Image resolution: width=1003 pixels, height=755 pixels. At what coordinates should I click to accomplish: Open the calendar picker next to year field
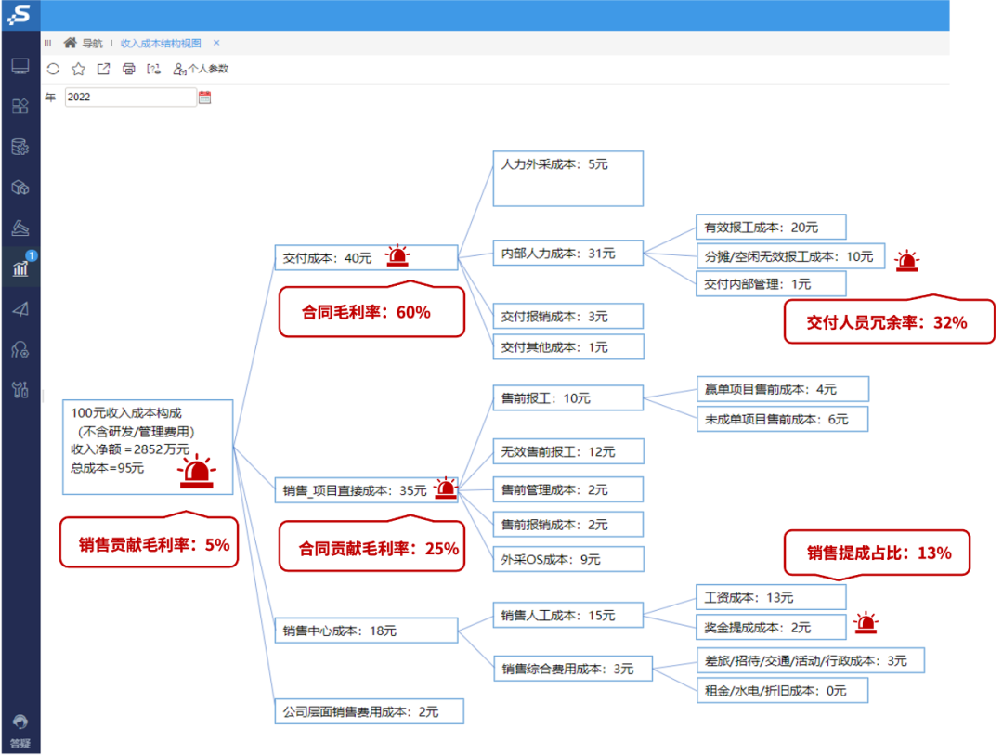pos(203,96)
